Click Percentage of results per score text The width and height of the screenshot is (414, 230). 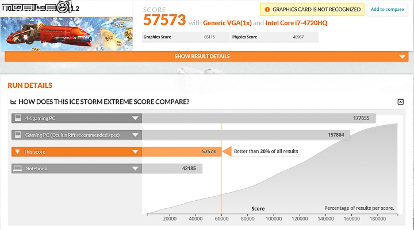[359, 208]
